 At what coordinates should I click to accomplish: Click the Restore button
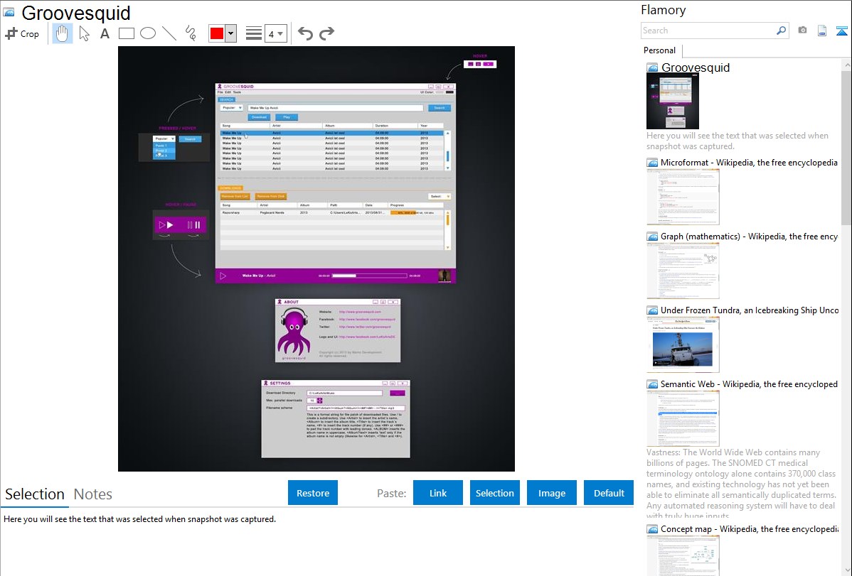click(313, 493)
